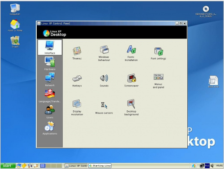The width and height of the screenshot is (224, 169).
Task: Select the Trash desktop icon
Action: [15, 42]
